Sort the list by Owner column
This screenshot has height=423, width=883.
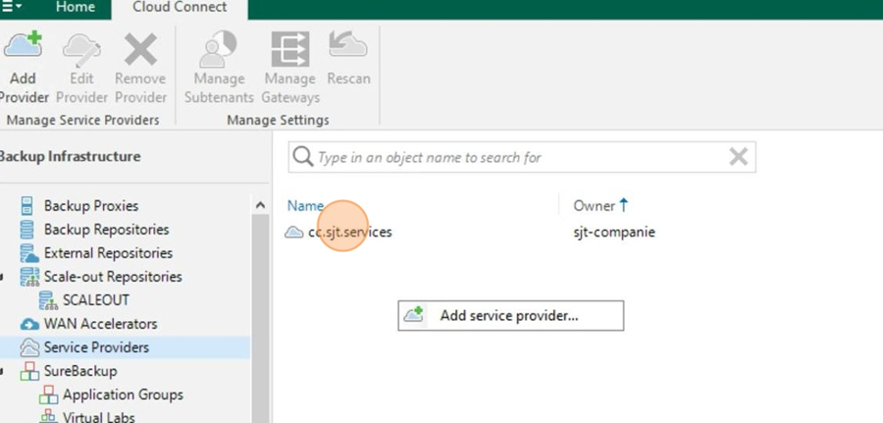(x=595, y=205)
